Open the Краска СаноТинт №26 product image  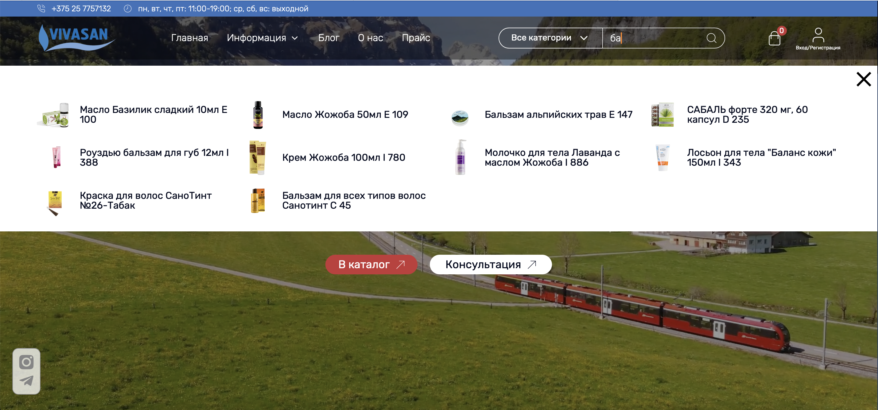[55, 203]
